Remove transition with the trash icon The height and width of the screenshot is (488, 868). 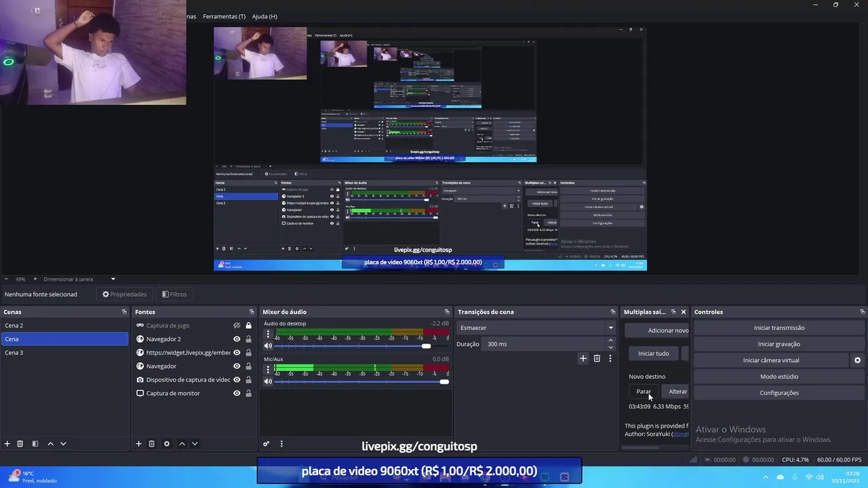coord(597,359)
